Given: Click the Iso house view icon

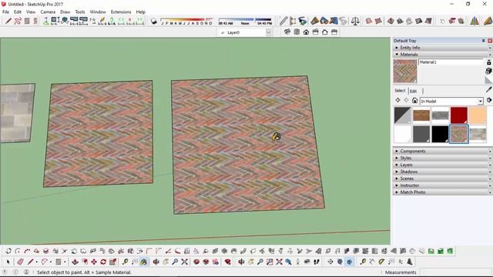Looking at the screenshot, I should point(287,32).
